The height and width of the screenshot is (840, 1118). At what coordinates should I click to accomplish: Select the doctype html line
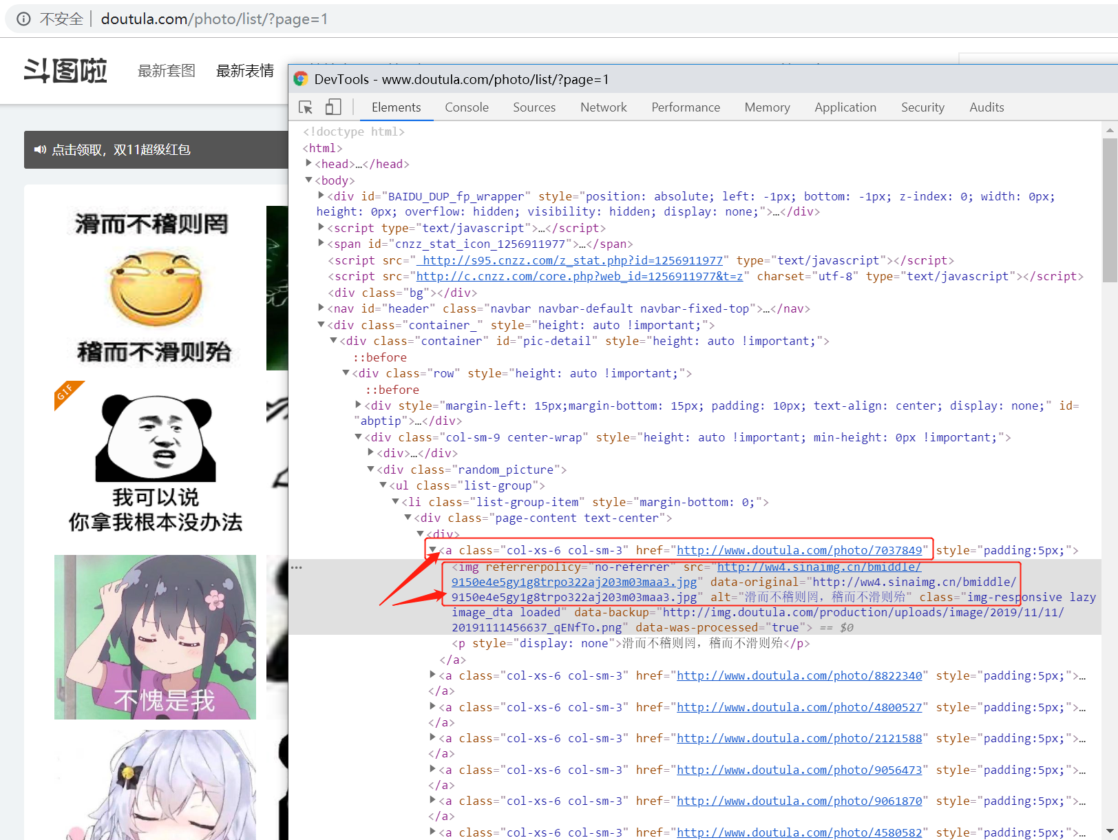pos(354,132)
